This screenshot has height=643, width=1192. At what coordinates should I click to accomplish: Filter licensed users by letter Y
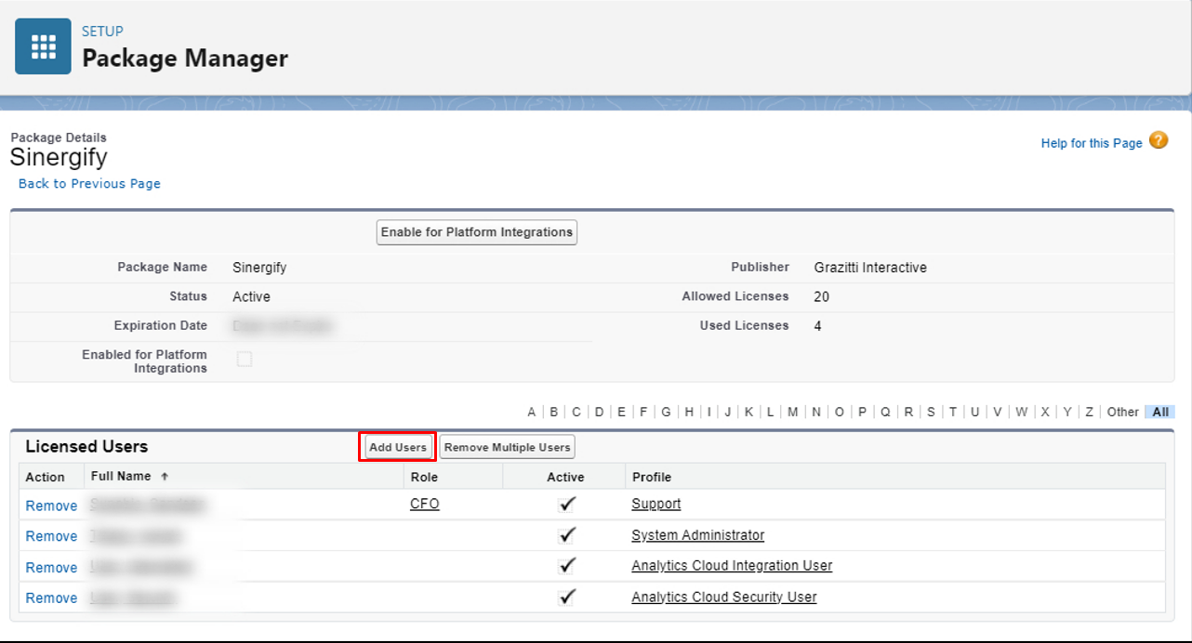point(1067,412)
